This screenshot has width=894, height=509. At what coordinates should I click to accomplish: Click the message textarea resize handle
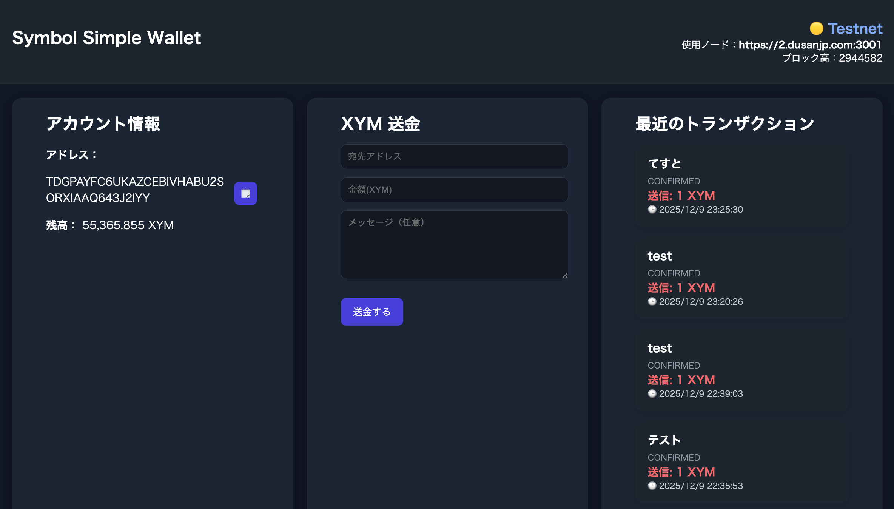point(564,276)
